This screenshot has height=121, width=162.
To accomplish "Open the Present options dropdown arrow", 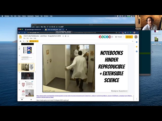I will coord(124,37).
